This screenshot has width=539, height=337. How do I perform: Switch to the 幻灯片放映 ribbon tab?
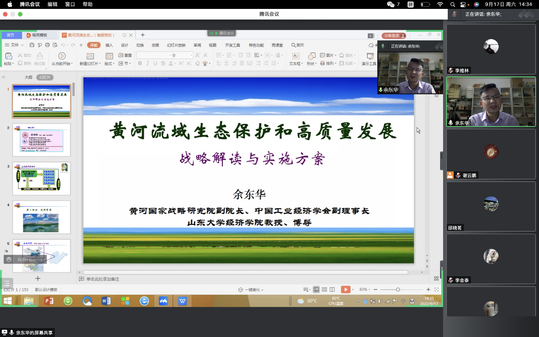pos(176,45)
